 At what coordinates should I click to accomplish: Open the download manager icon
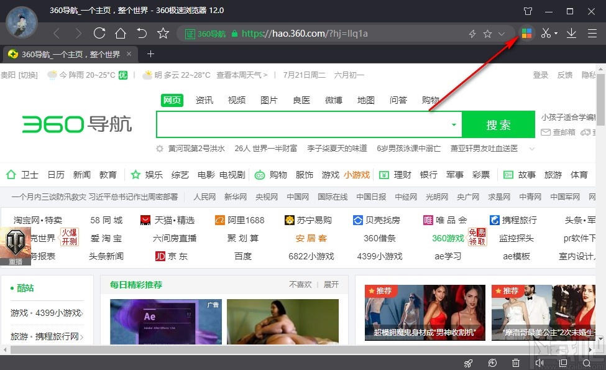point(571,34)
